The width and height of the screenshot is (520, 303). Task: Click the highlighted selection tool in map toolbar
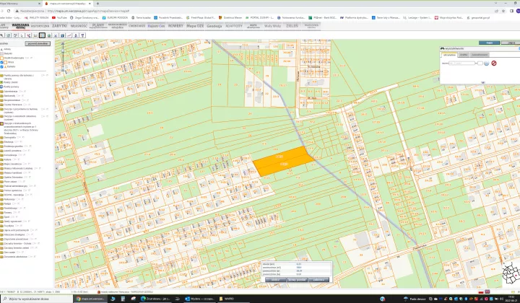click(x=42, y=35)
